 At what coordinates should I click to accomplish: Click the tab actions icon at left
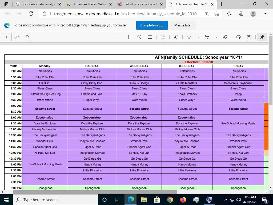pyautogui.click(x=6, y=4)
